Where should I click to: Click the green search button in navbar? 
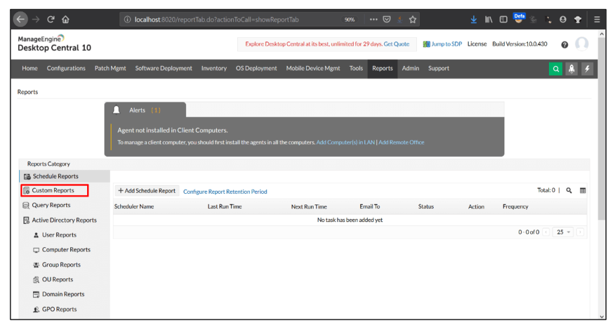(x=556, y=68)
